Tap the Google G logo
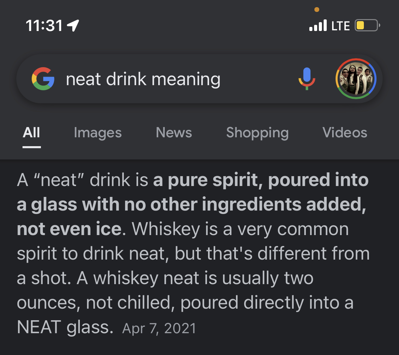Screen dimensions: 399x355 pos(43,79)
